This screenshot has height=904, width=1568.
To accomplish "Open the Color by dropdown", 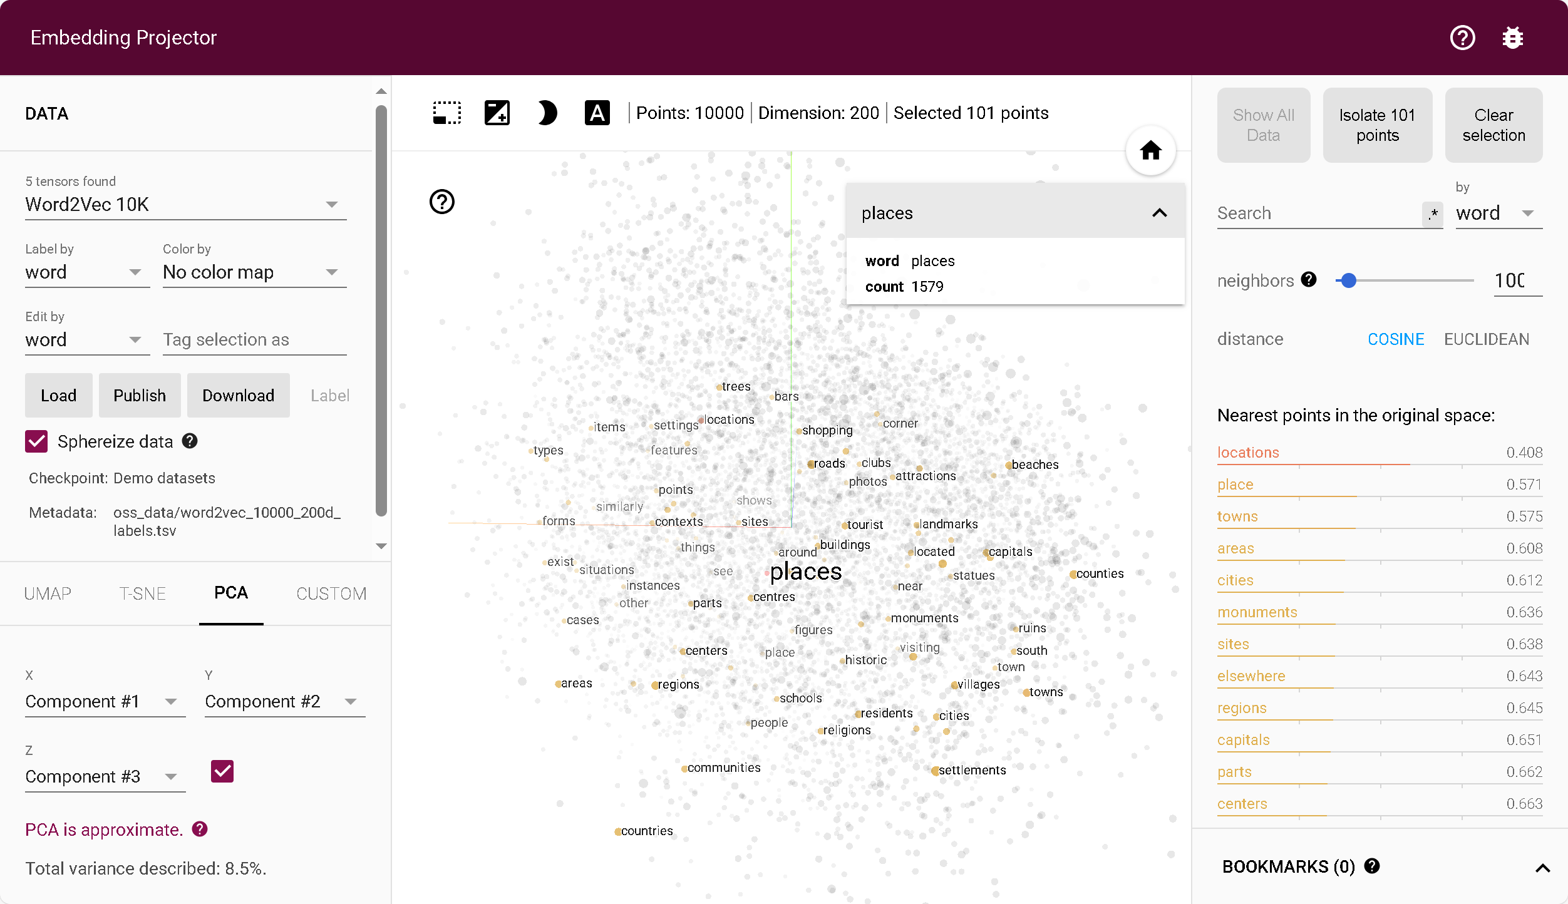I will click(x=254, y=272).
